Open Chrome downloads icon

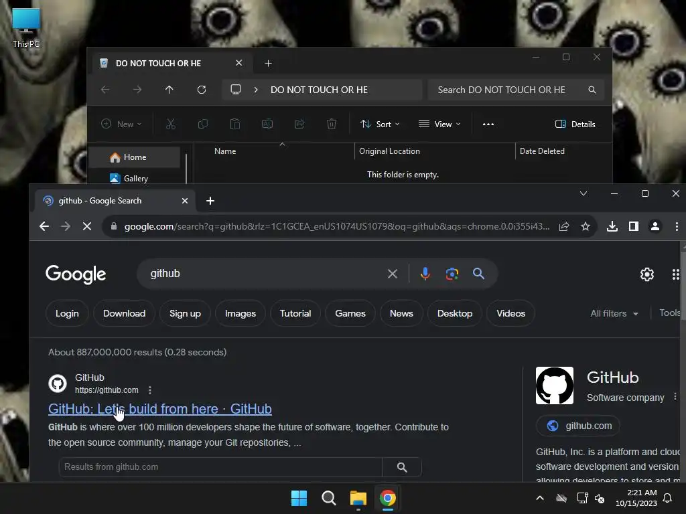coord(612,226)
